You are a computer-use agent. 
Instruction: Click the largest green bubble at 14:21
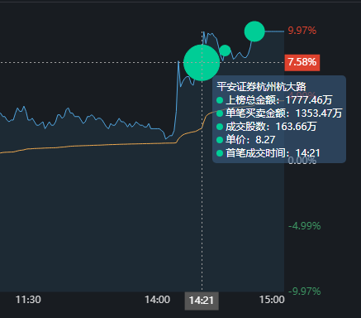(202, 63)
